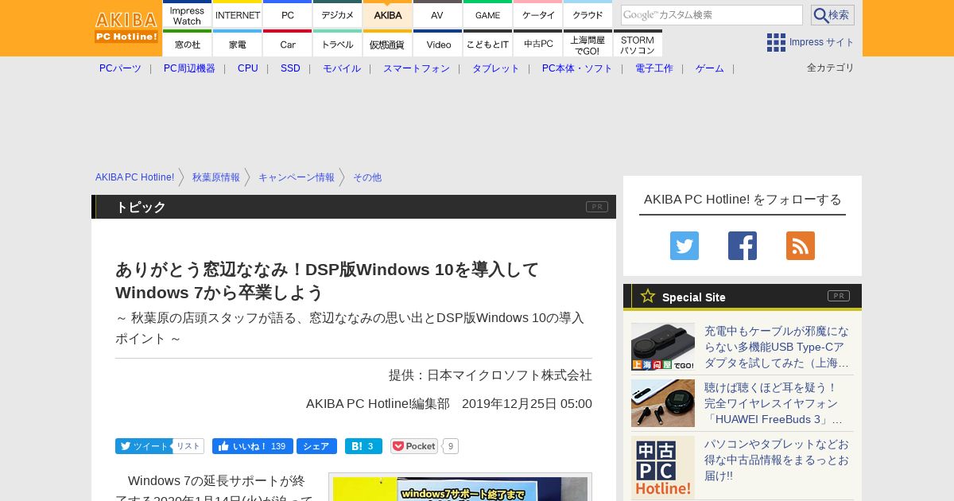The image size is (954, 501).
Task: Open the こどもとIT tab
Action: point(488,43)
